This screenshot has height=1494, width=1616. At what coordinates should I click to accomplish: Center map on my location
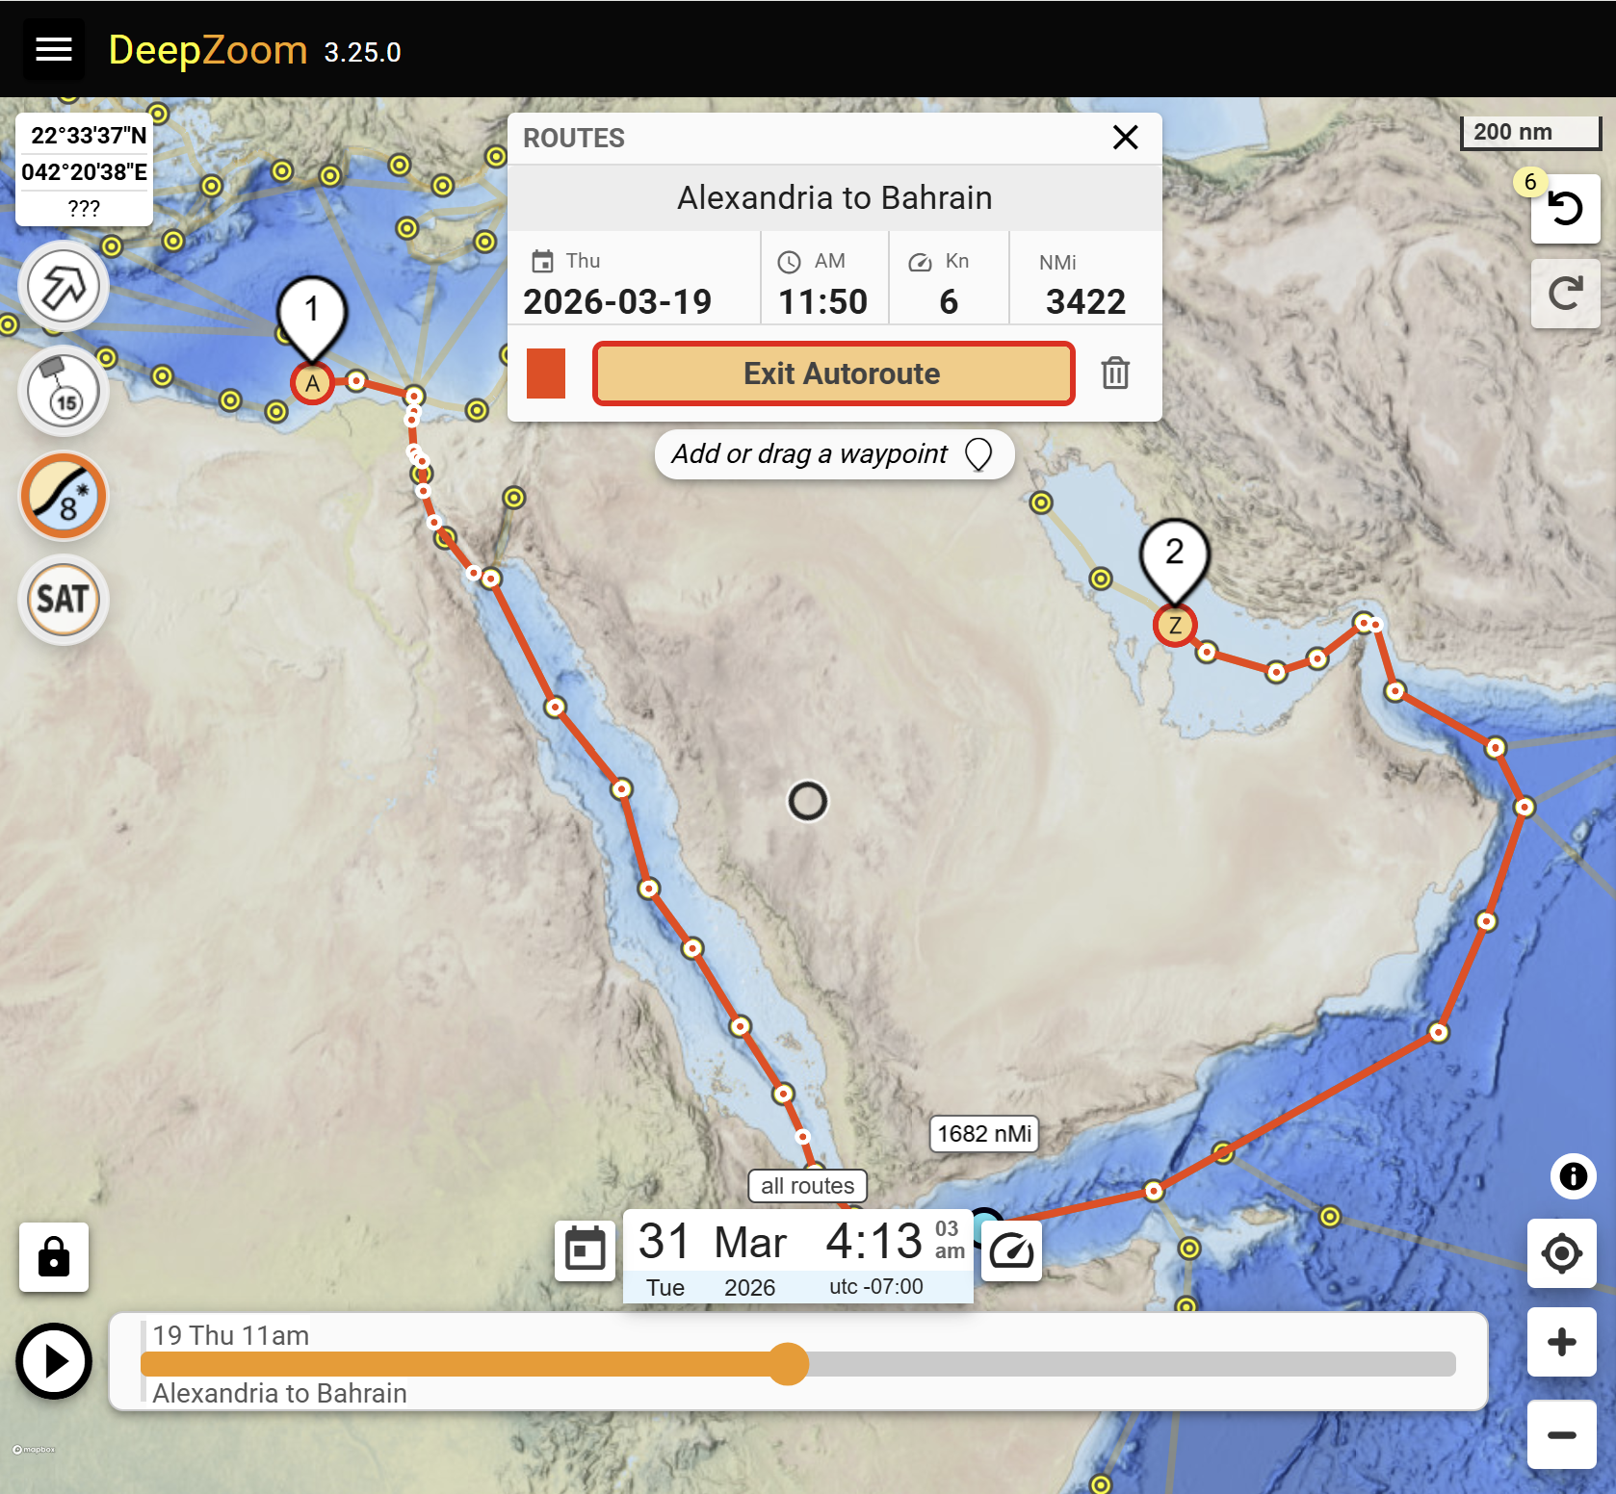[x=1561, y=1253]
